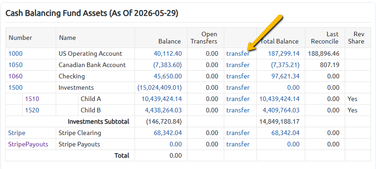This screenshot has height=169, width=376.
Task: Select the Investments account name cell
Action: (96, 88)
